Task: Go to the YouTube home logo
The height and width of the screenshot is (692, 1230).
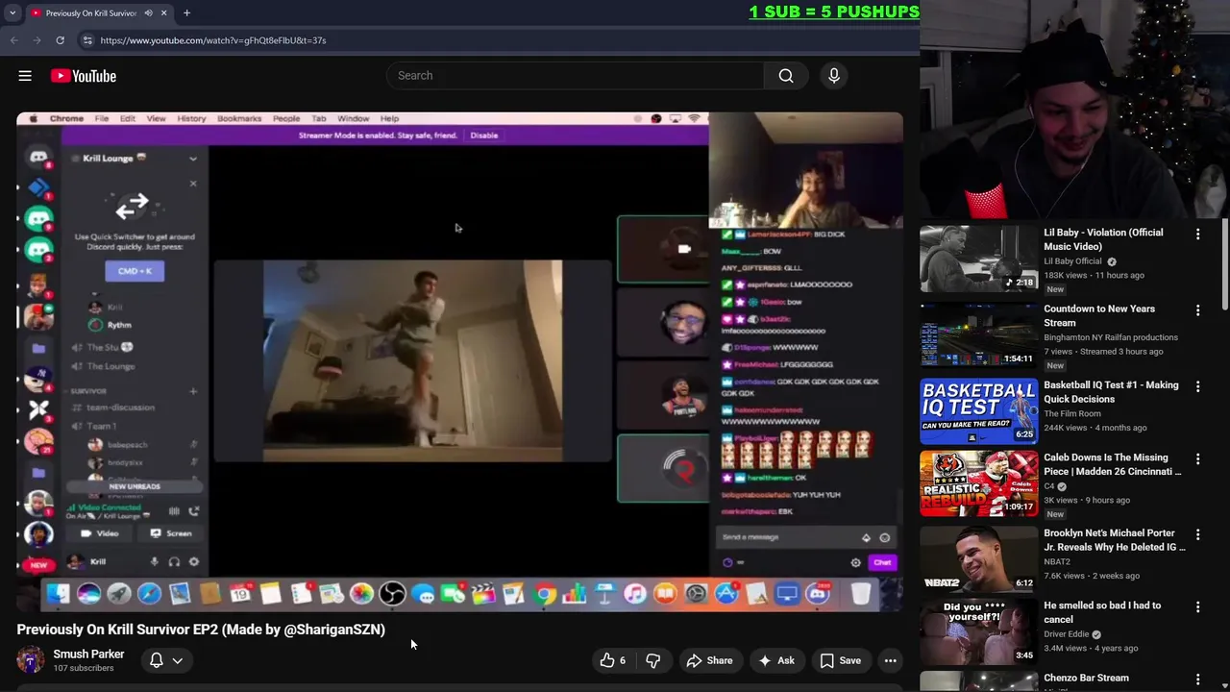Action: pos(84,76)
